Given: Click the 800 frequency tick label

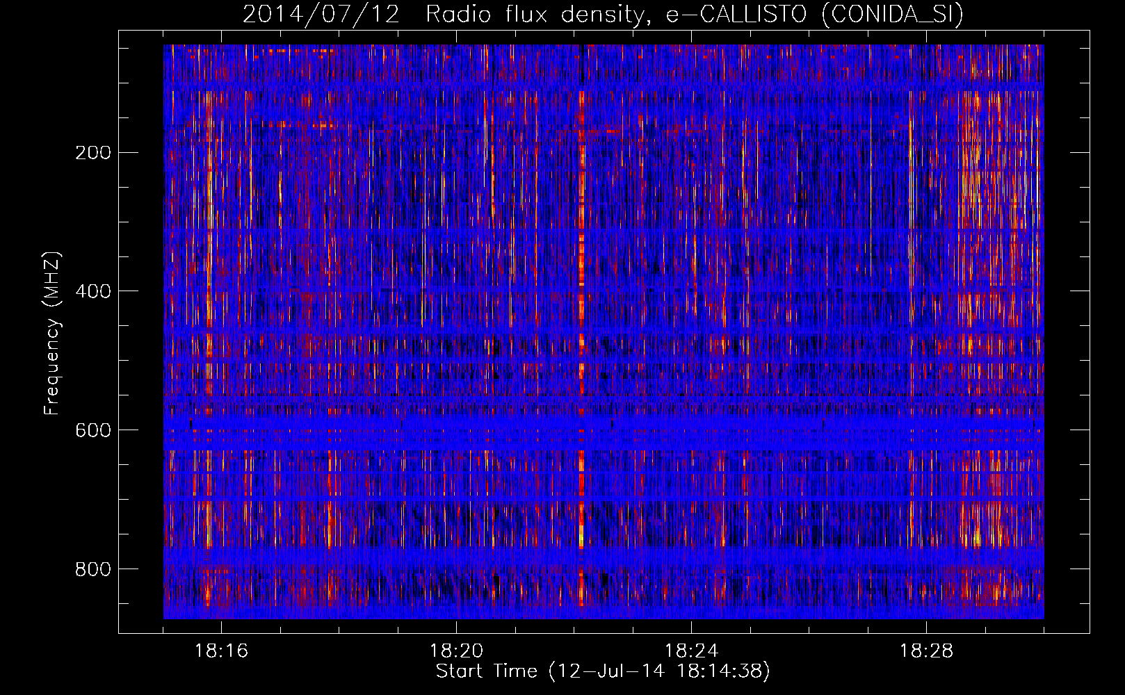Looking at the screenshot, I should (93, 569).
